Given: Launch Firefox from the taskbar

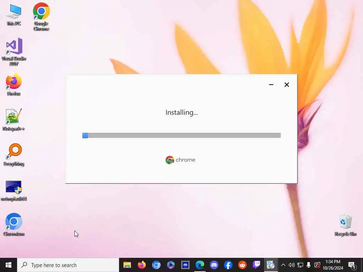Looking at the screenshot, I should [x=142, y=265].
